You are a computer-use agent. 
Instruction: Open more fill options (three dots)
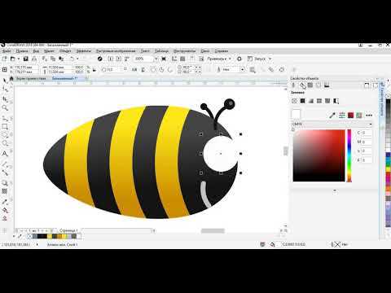tap(368, 116)
